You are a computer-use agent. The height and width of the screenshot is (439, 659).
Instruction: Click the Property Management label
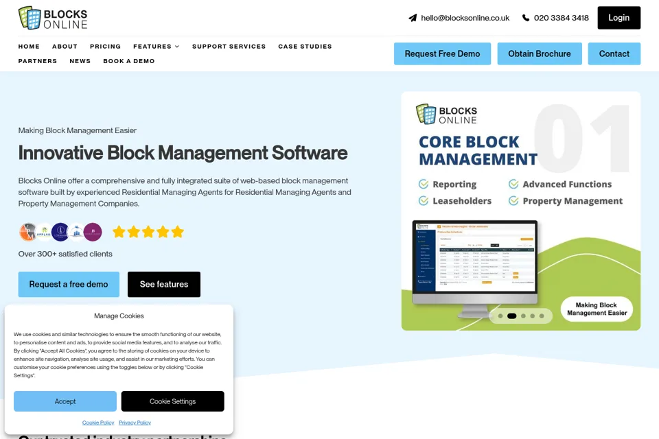pos(573,201)
